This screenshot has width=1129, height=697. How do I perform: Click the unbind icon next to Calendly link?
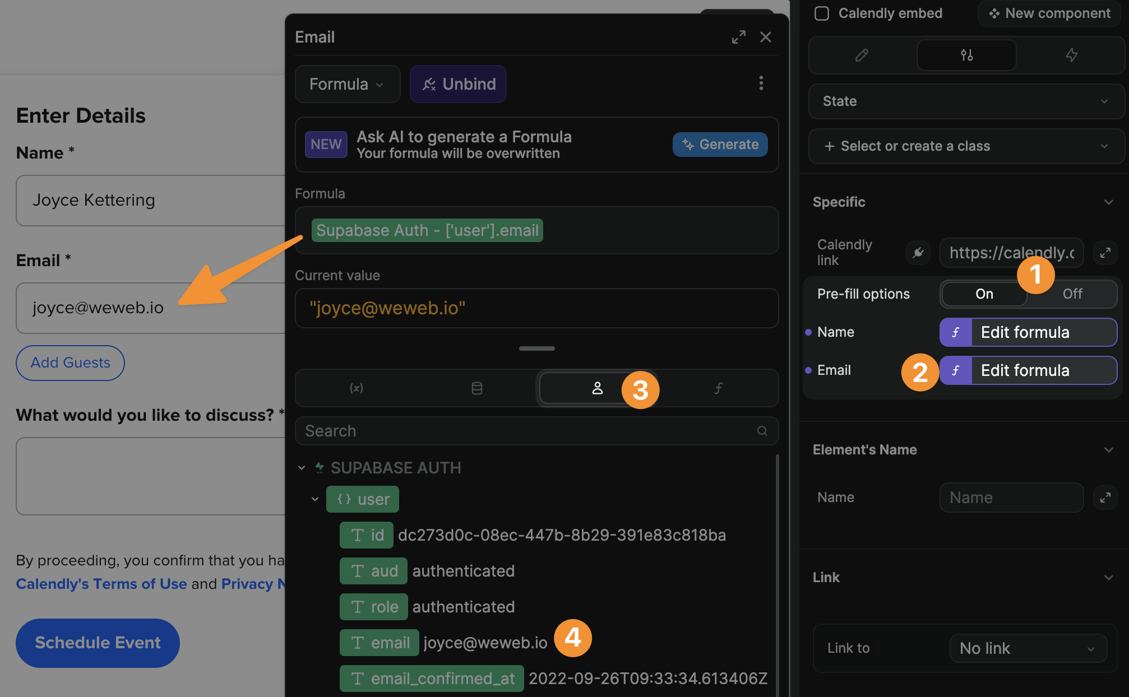pos(918,253)
